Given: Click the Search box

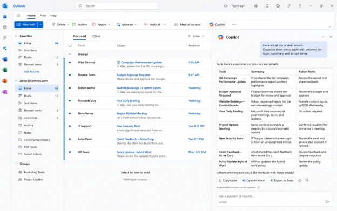Looking at the screenshot, I should pyautogui.click(x=117, y=6).
